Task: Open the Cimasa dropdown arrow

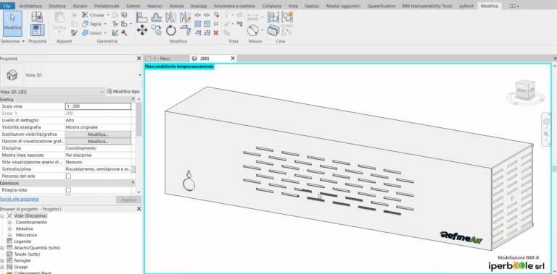Action: click(x=107, y=15)
